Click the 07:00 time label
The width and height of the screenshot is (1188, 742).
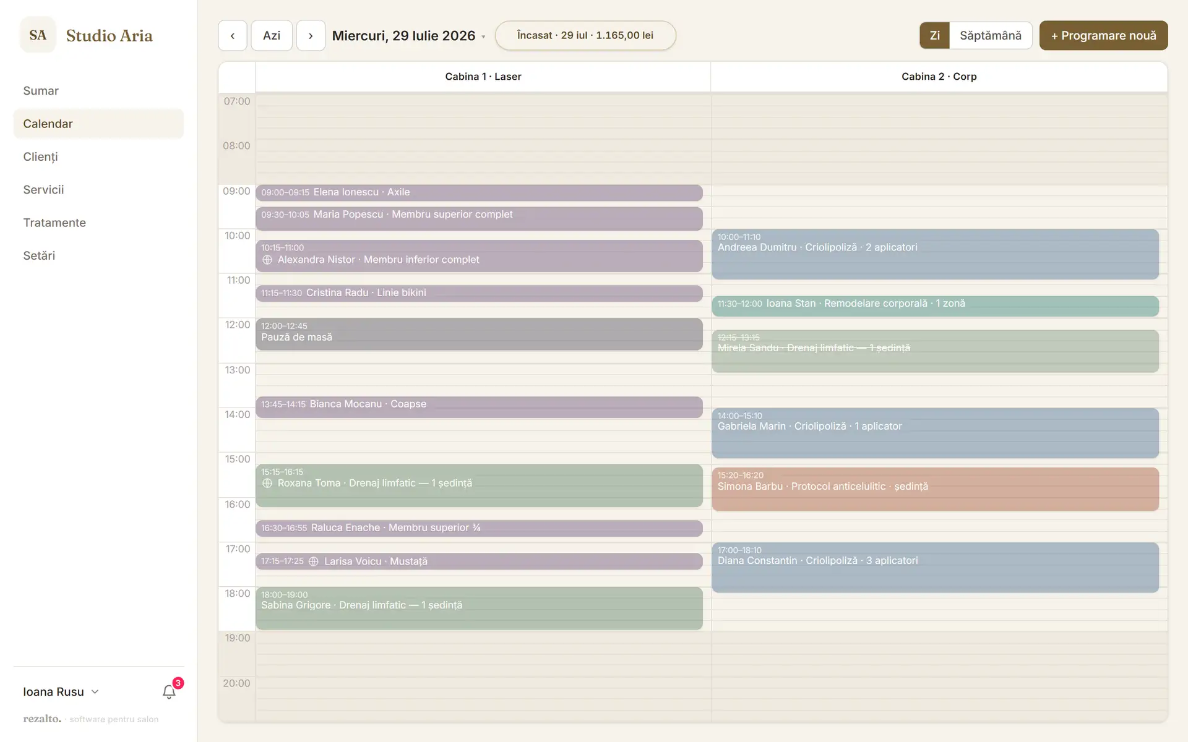(236, 101)
